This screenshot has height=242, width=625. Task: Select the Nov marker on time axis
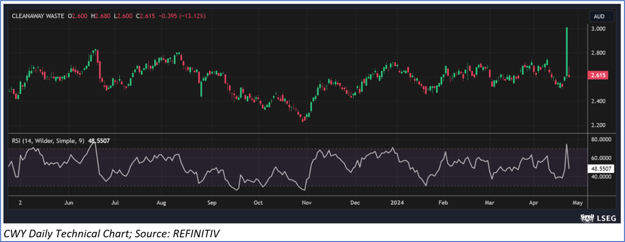pos(306,202)
